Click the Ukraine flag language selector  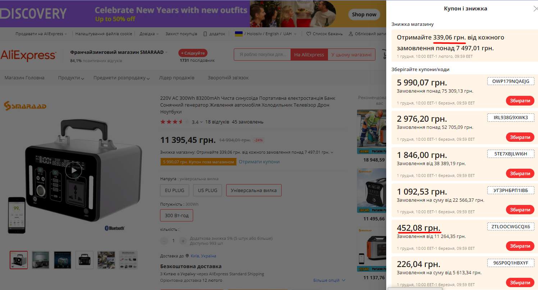coord(238,34)
